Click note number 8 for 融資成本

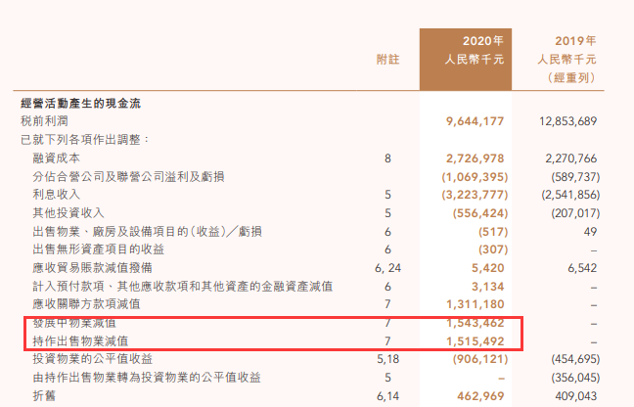coord(387,158)
